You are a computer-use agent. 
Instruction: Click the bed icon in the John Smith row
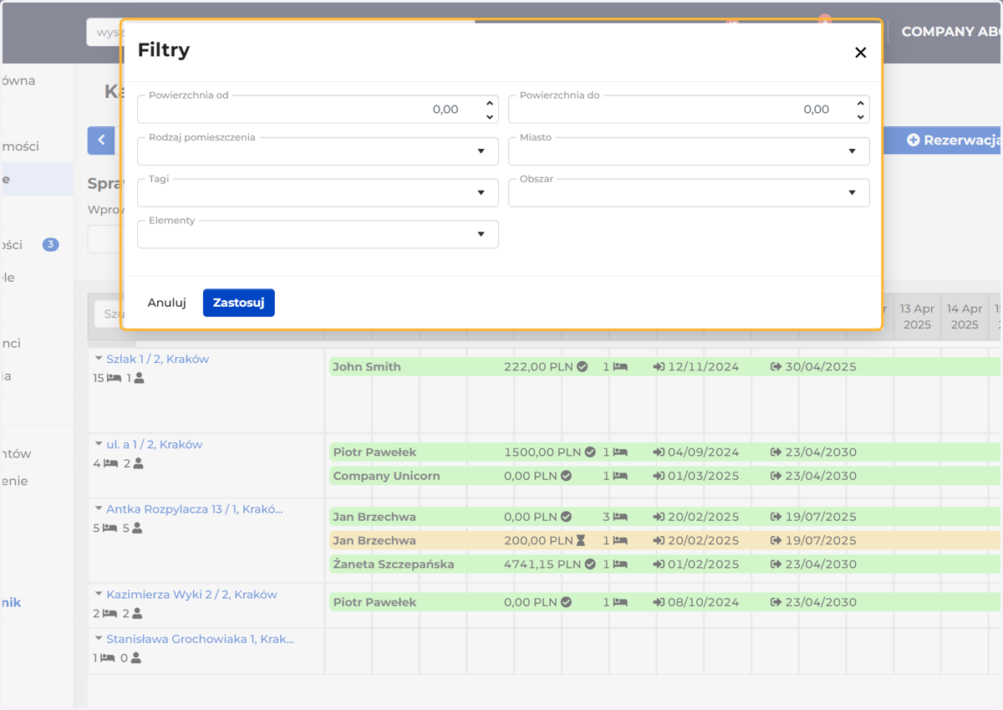click(620, 366)
